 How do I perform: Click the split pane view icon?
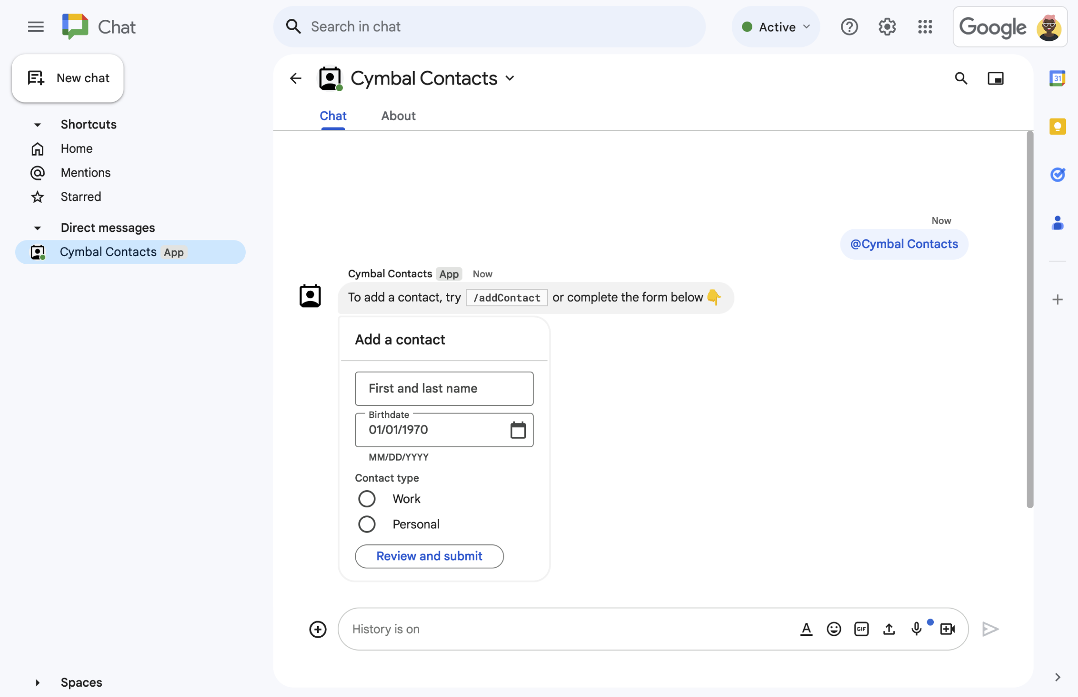click(995, 79)
